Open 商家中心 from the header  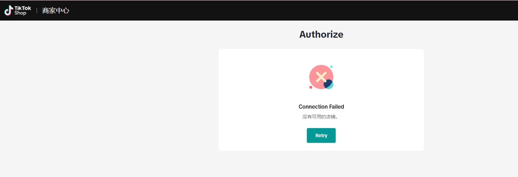point(56,11)
